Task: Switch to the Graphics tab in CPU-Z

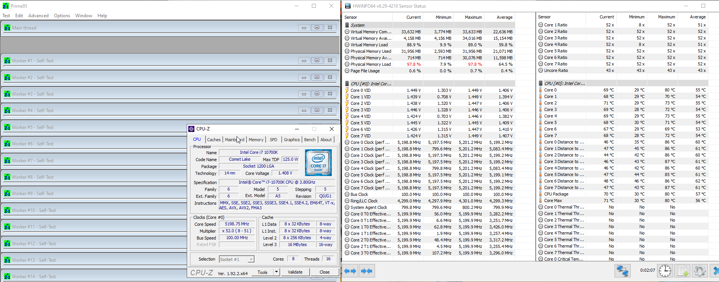Action: coord(292,140)
